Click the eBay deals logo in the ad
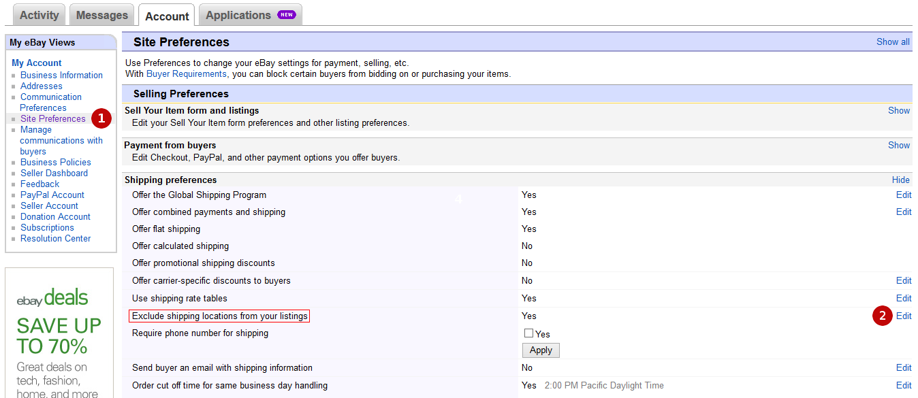The height and width of the screenshot is (398, 918). [x=52, y=298]
